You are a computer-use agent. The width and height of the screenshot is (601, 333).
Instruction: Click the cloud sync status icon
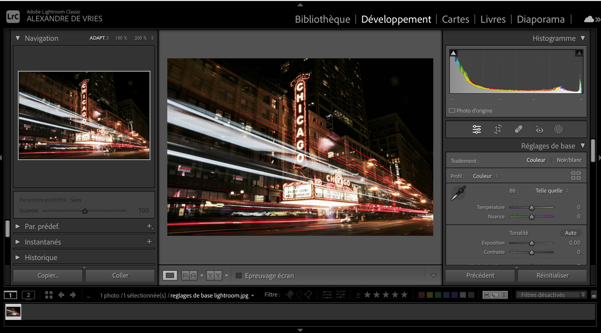589,19
